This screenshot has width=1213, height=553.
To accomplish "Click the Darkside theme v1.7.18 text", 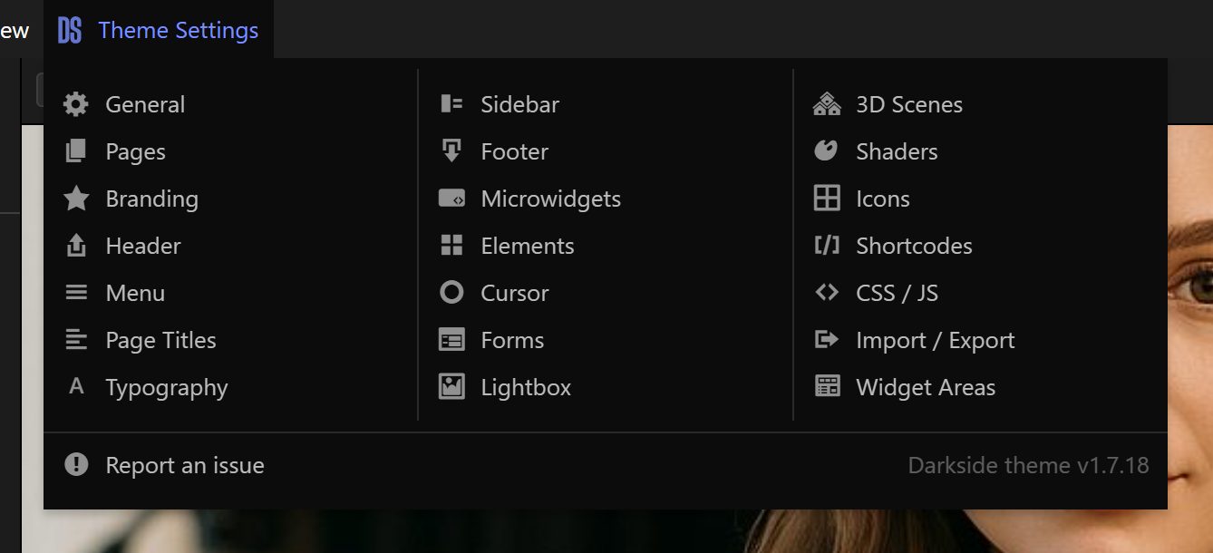I will tap(1029, 465).
